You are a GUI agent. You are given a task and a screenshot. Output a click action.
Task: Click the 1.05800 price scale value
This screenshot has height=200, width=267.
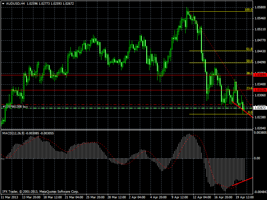pyautogui.click(x=260, y=7)
